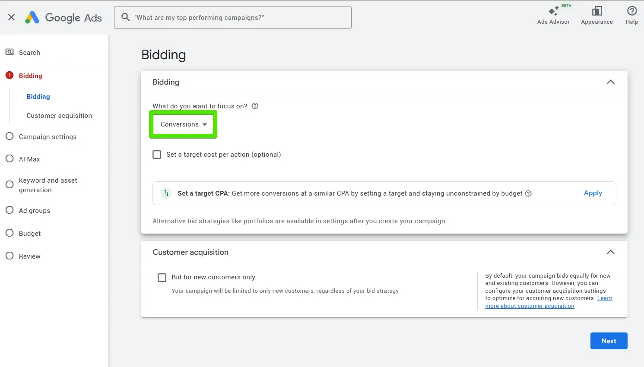Click the Search step icon in sidebar
Screen dimensions: 644x367
[10, 52]
